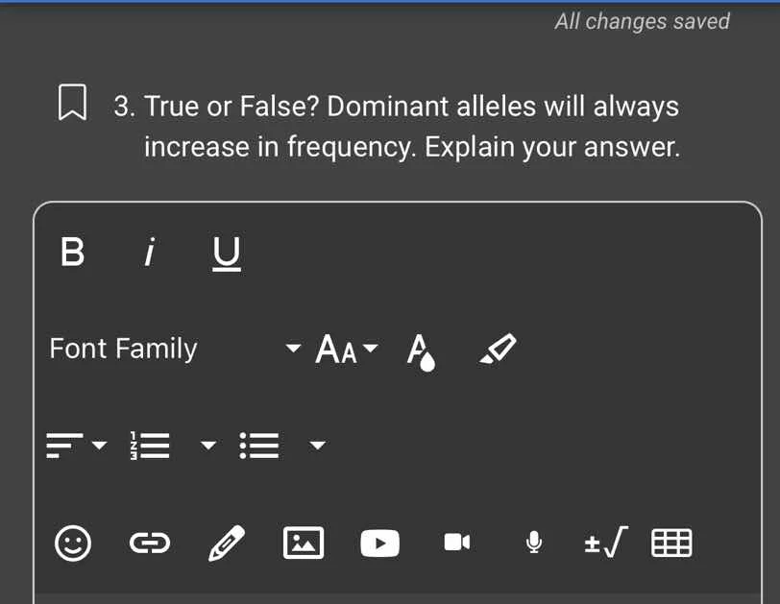This screenshot has height=604, width=780.
Task: Record an audio response with the microphone
Action: pyautogui.click(x=534, y=543)
